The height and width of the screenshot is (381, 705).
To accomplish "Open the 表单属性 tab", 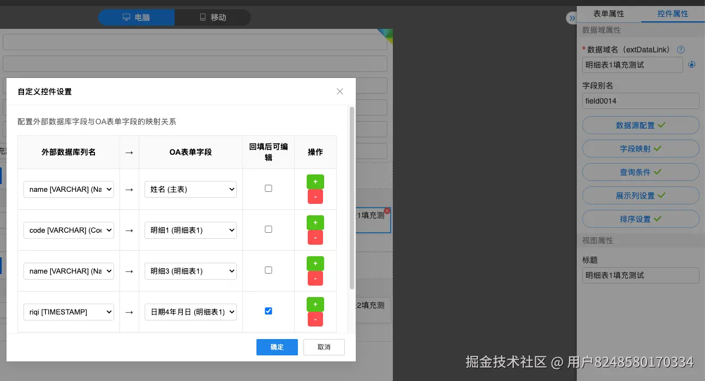I will click(x=608, y=14).
